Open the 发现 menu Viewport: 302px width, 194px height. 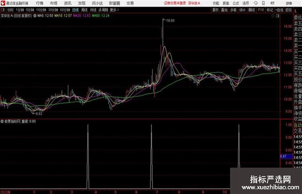point(82,3)
